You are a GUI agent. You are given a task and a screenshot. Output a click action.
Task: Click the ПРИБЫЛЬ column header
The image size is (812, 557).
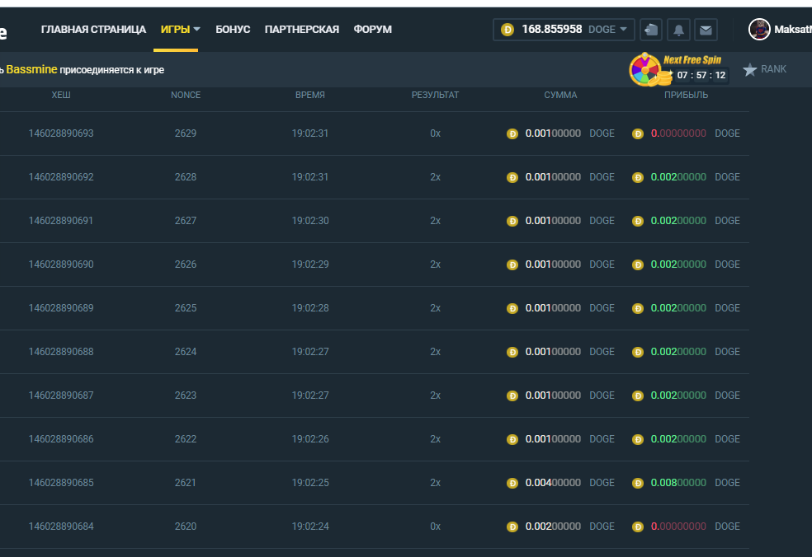tap(686, 95)
